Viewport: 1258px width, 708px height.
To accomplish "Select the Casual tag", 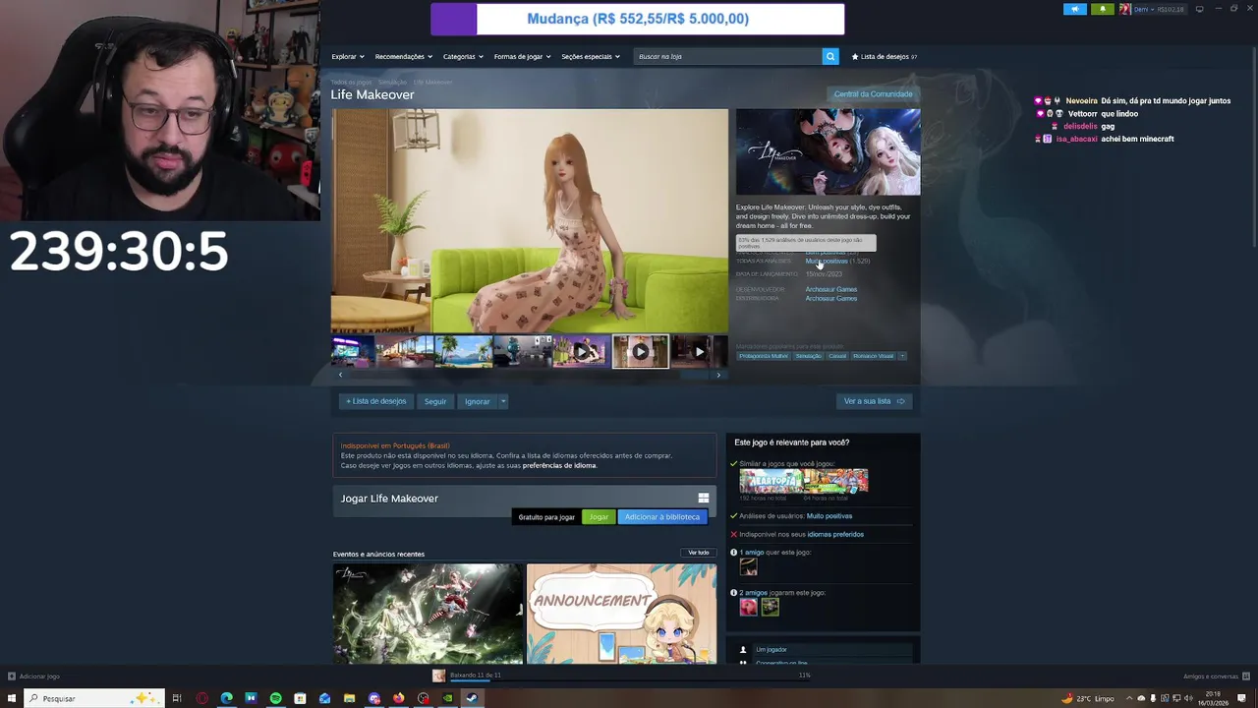I will pyautogui.click(x=836, y=356).
